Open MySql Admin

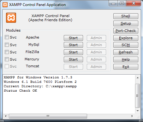click(96, 45)
